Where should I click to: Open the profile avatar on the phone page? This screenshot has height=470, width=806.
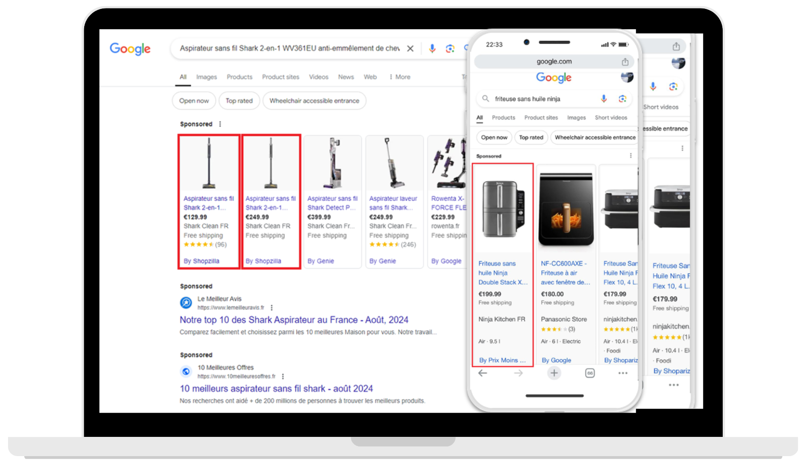627,77
